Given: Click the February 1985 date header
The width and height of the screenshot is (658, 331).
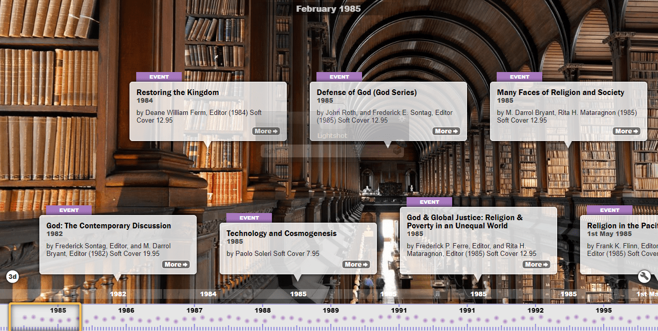Looking at the screenshot, I should tap(328, 9).
